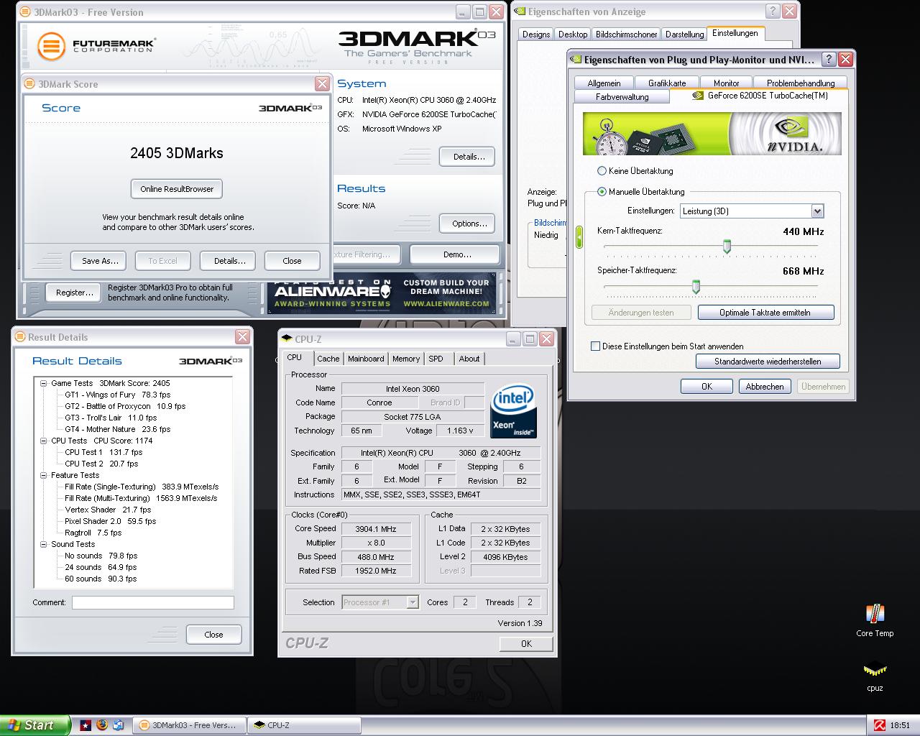Click the Demo... button in 3DMark03

click(x=456, y=254)
